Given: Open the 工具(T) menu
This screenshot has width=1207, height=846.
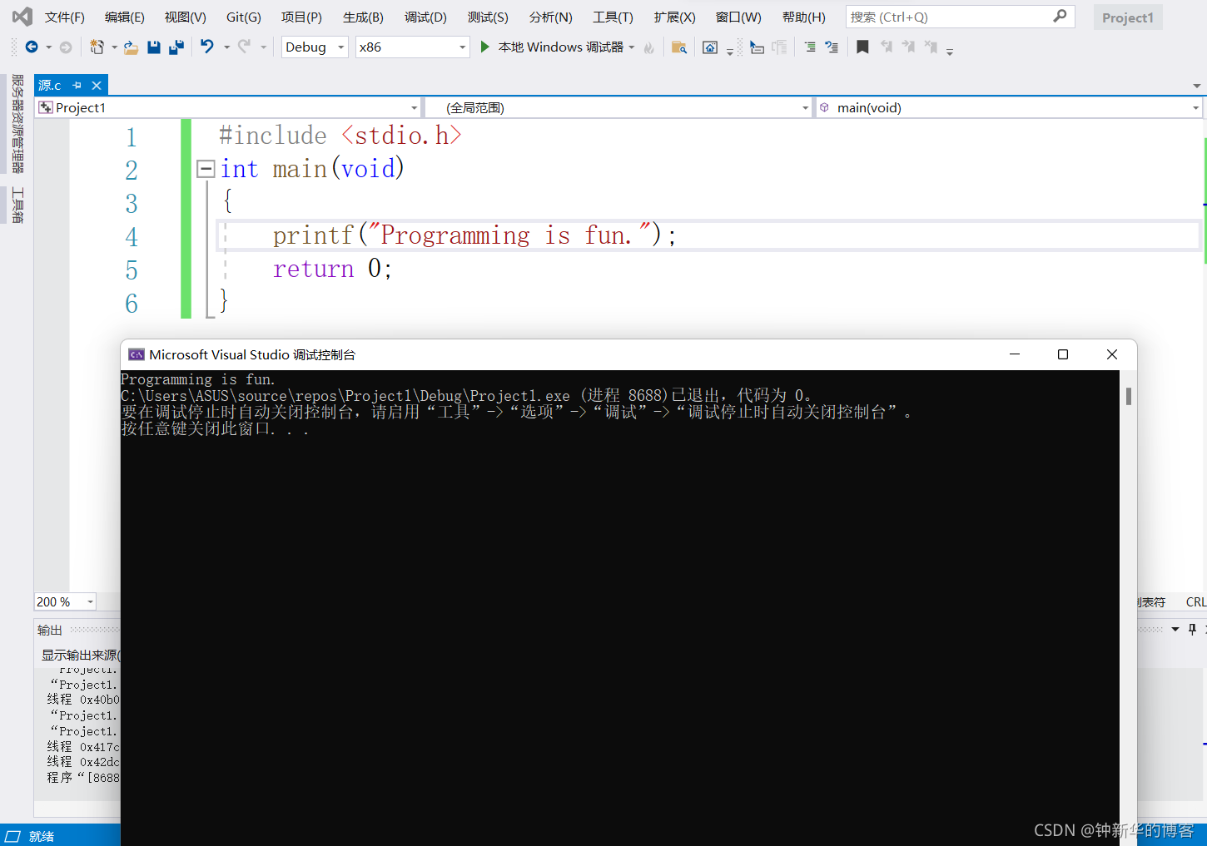Looking at the screenshot, I should tap(613, 17).
